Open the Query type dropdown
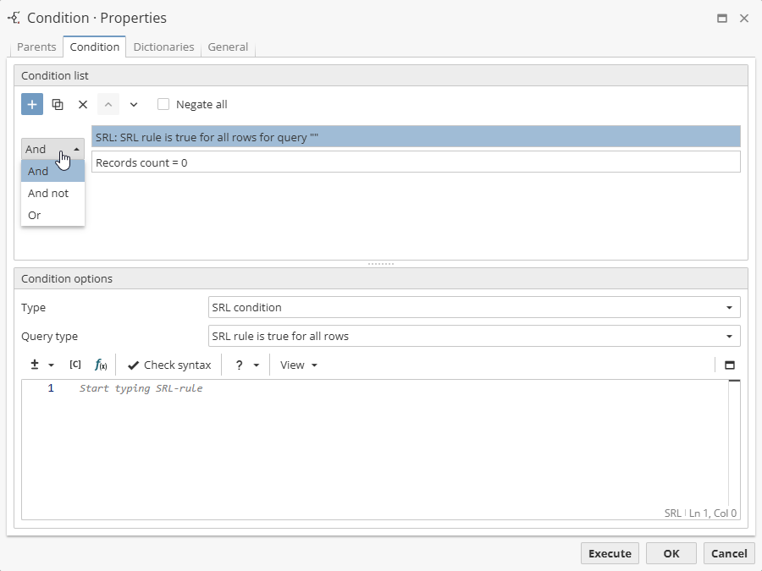This screenshot has width=762, height=571. pyautogui.click(x=727, y=336)
